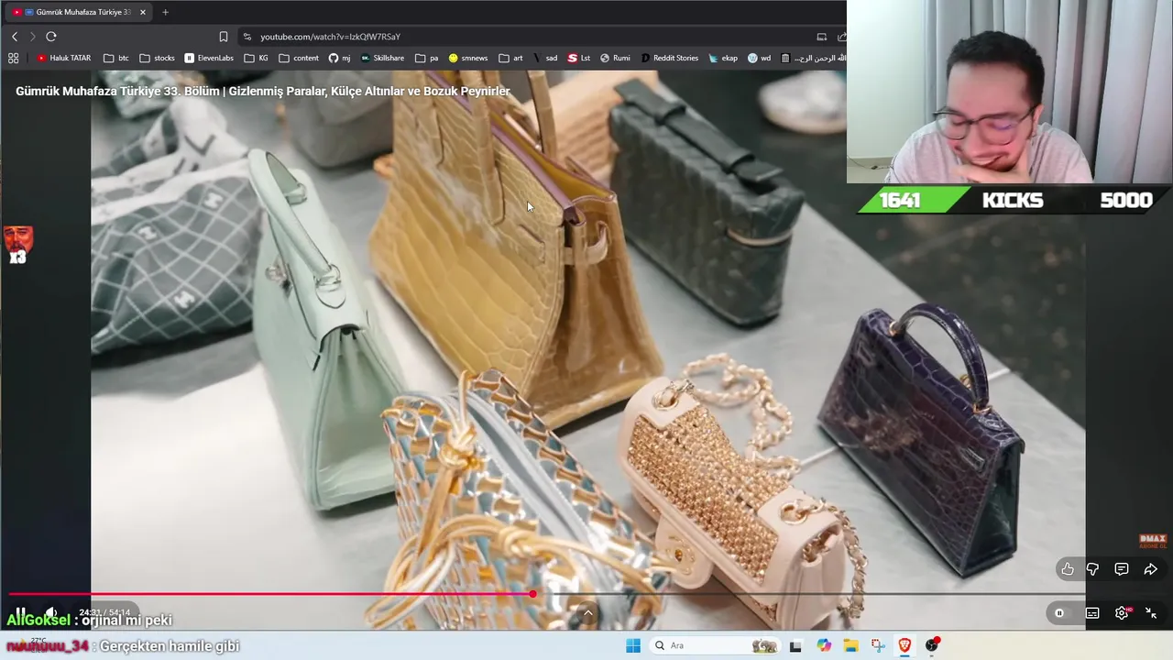Toggle subtitles/closed captions
1173x660 pixels.
[x=1092, y=613]
